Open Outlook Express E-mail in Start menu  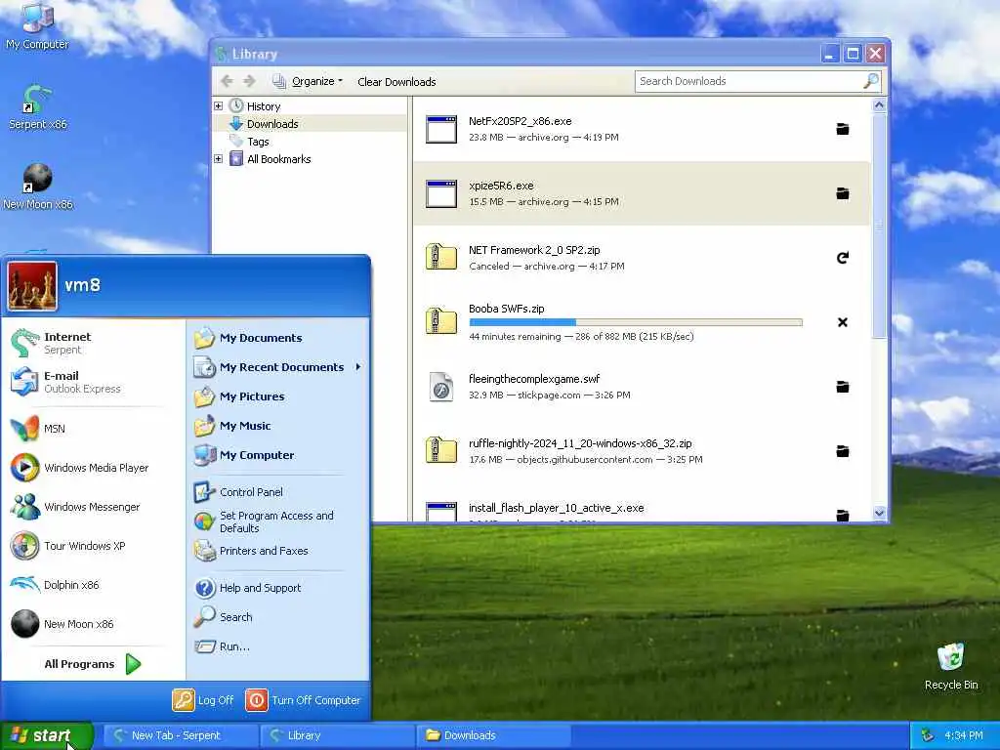pyautogui.click(x=93, y=382)
